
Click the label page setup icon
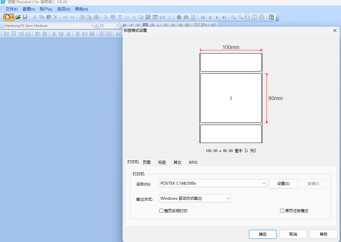[82, 17]
